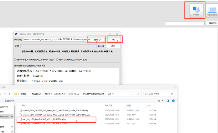Start flashing with the 下载 button
218x133 pixels.
(x=113, y=39)
